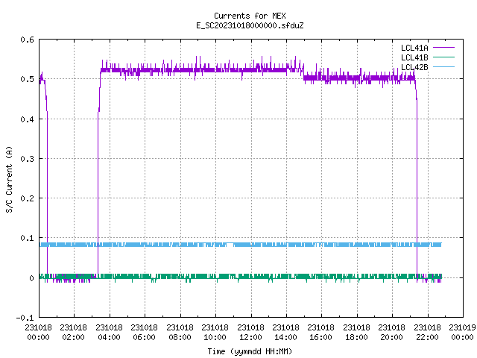477x358 pixels.
Task: Click the x-axis label '231018 20:00'
Action: 391,333
